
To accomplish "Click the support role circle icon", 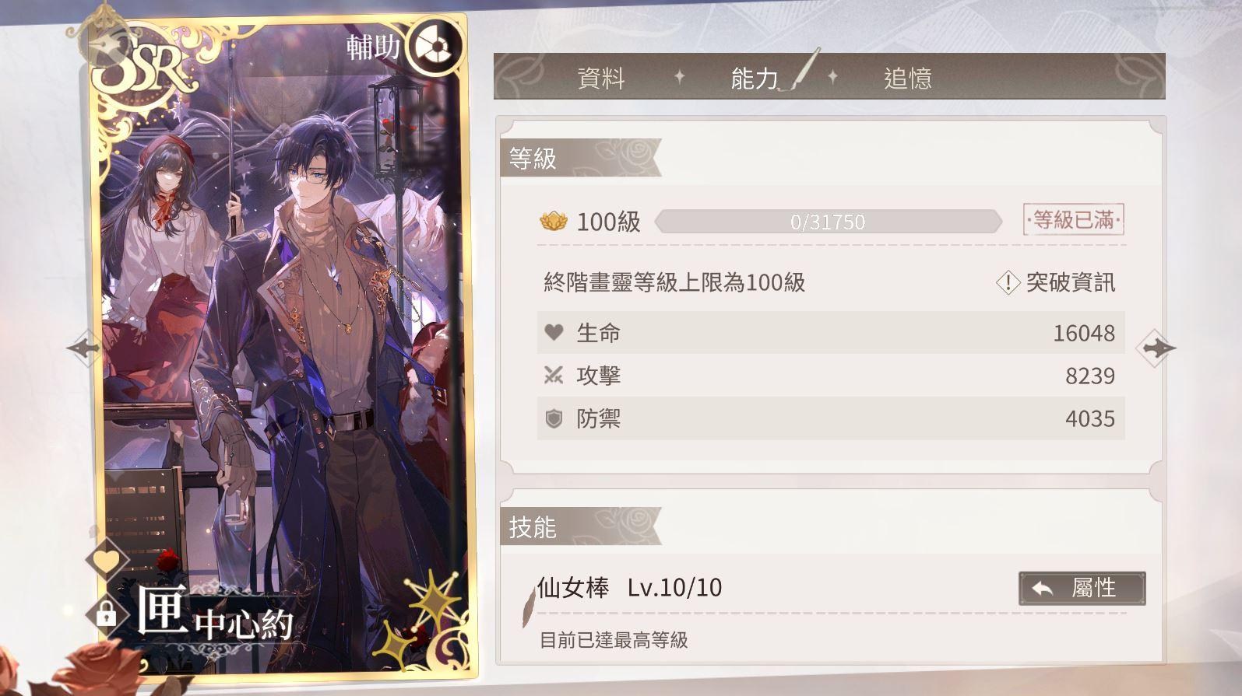I will coord(435,46).
